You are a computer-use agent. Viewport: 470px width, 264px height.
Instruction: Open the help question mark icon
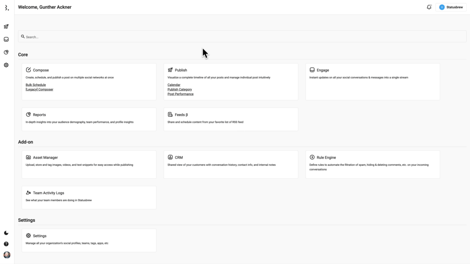pos(6,244)
